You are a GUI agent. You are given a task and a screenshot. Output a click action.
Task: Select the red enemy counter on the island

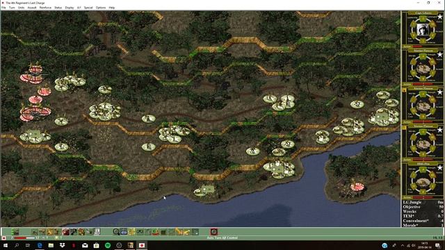357,187
